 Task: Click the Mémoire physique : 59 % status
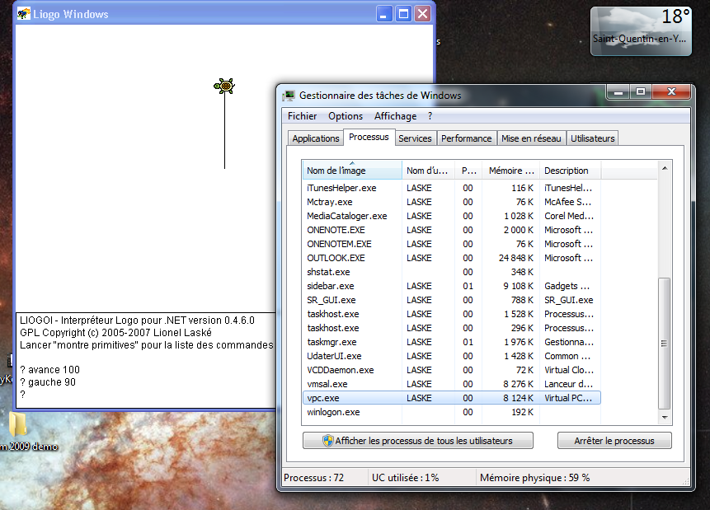534,478
